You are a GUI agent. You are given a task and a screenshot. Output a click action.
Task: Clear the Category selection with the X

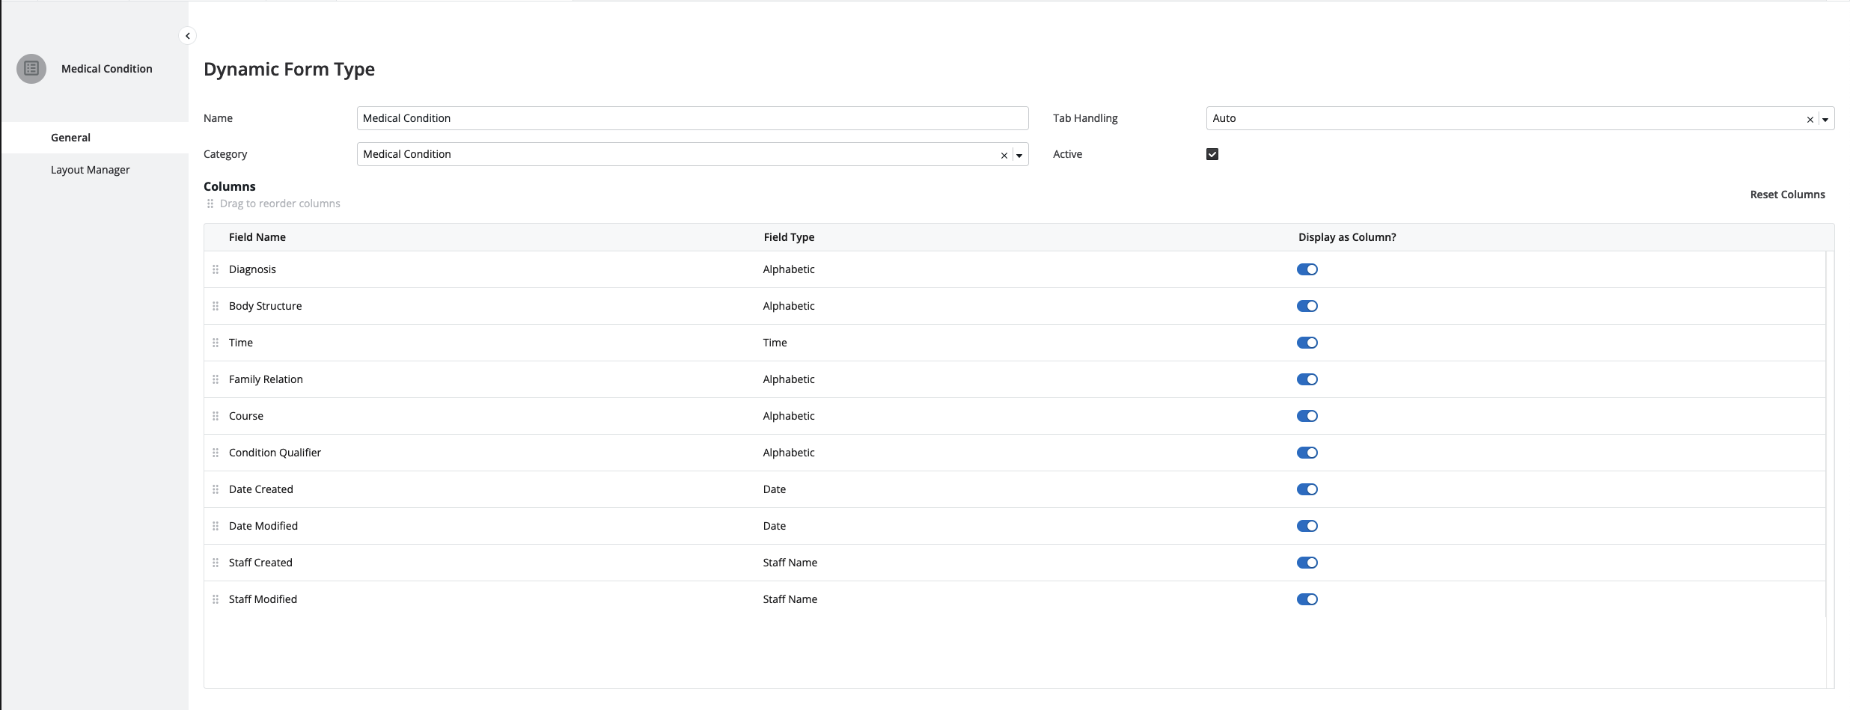coord(1004,156)
